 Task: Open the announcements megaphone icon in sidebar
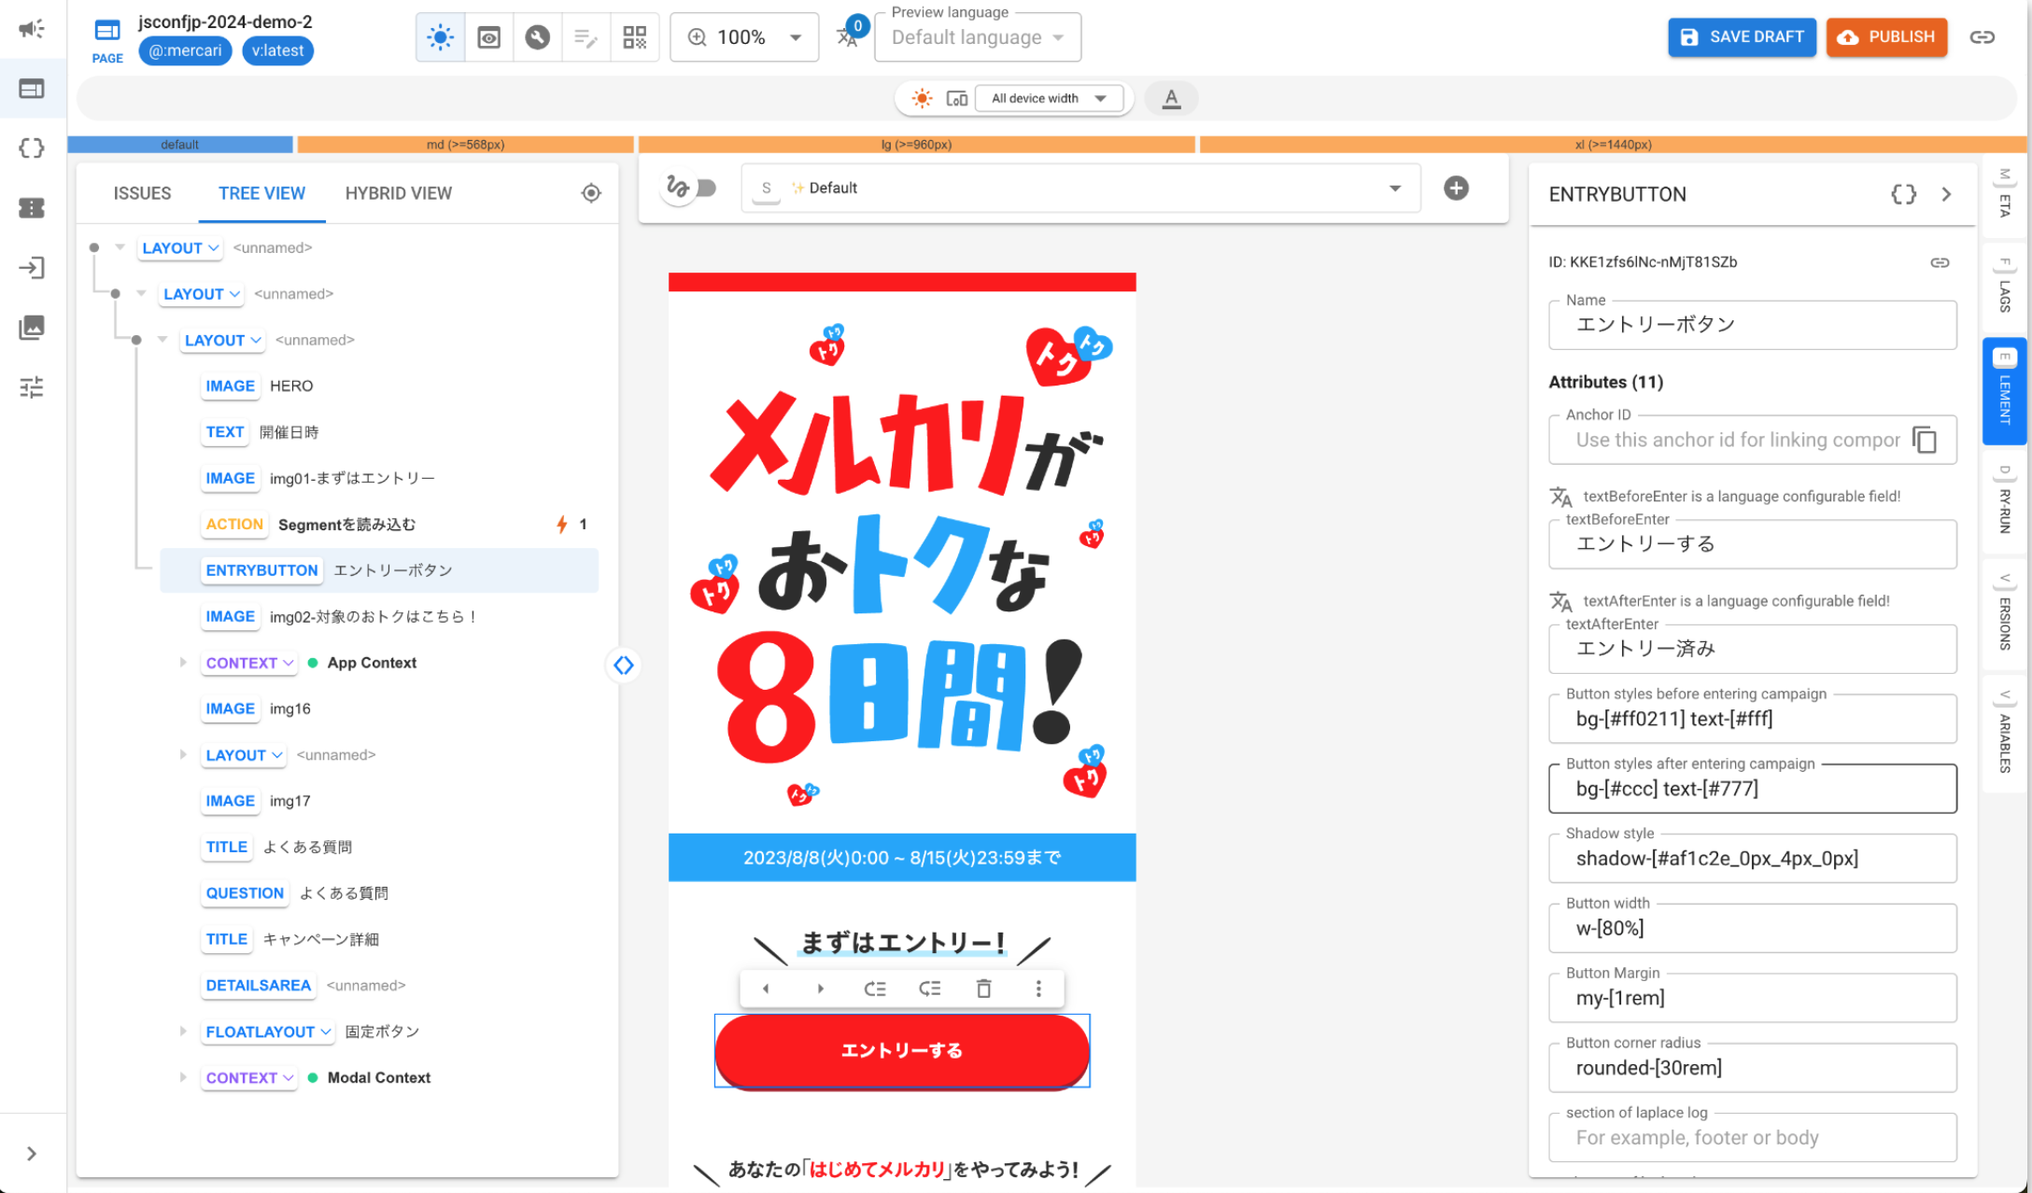(32, 28)
